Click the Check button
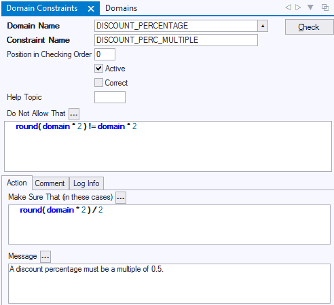 (309, 27)
